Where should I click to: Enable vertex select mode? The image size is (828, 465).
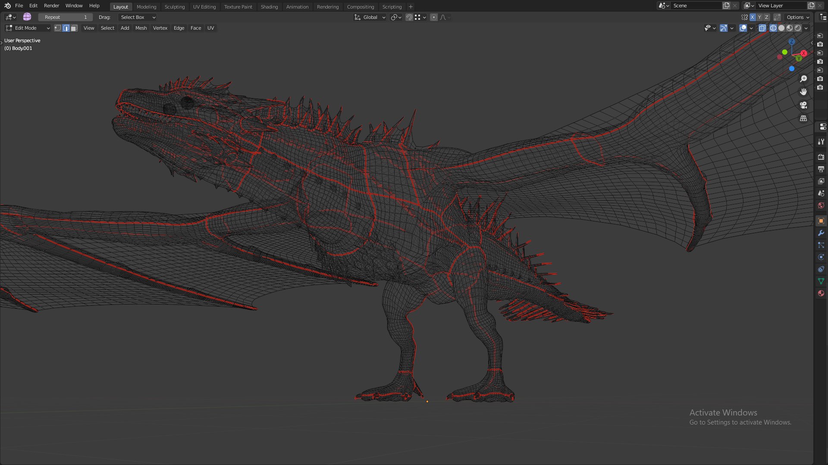[58, 28]
